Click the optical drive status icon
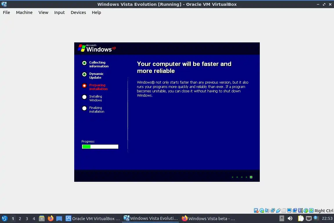Screen dimensions: 334x223 [262, 211]
